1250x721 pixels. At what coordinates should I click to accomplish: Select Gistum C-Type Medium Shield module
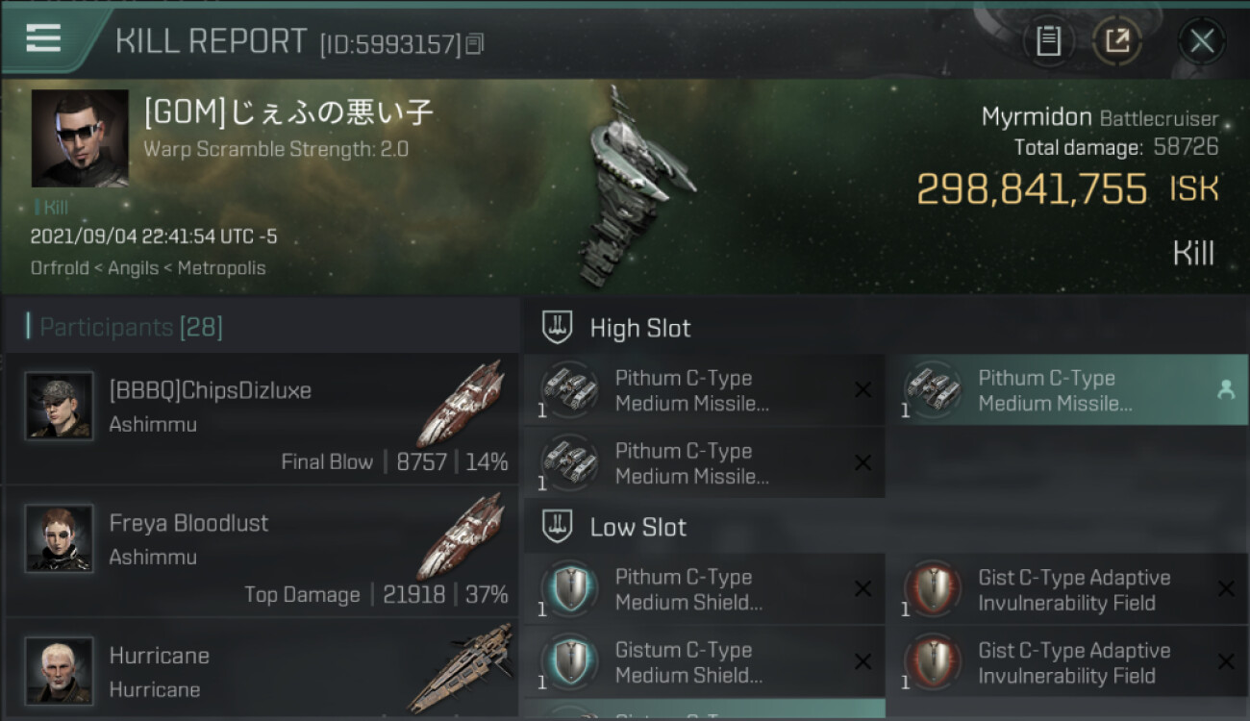[x=704, y=662]
